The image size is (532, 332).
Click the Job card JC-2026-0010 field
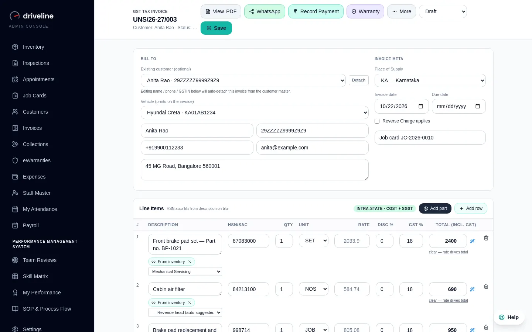click(430, 138)
